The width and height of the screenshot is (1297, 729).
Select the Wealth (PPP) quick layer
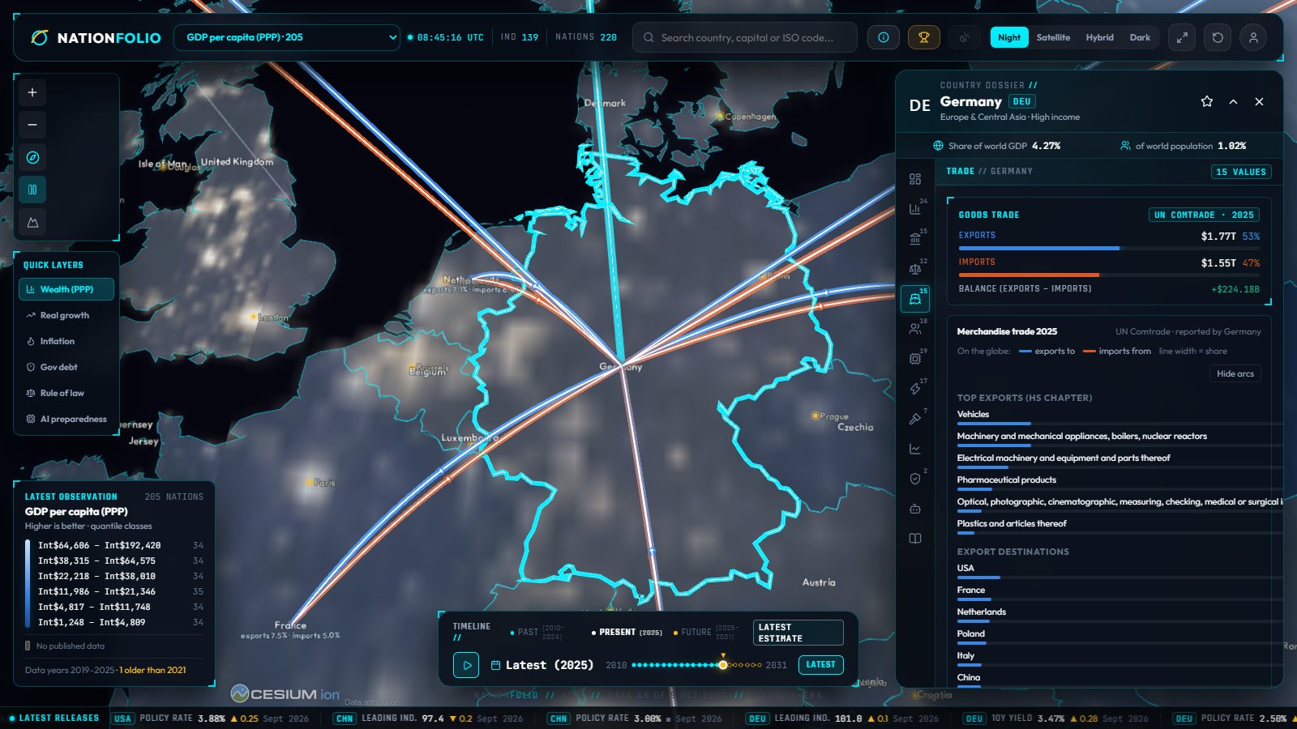click(x=66, y=289)
